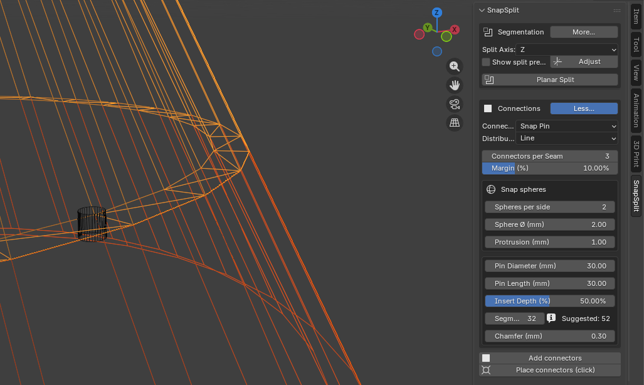Open the Animation sidebar tab

pos(636,110)
